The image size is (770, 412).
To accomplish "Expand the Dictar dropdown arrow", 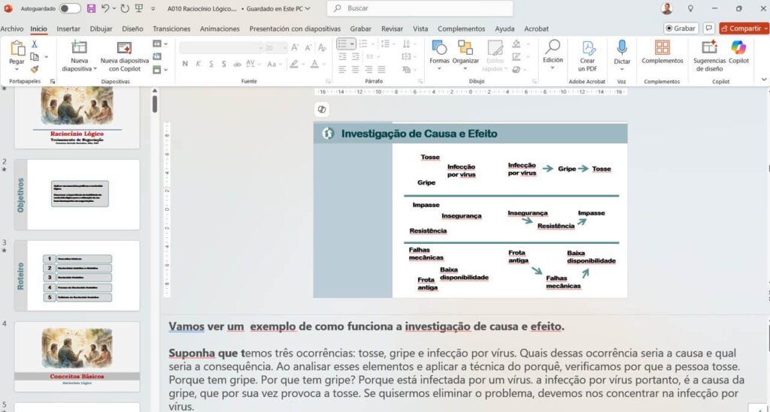I will pos(622,70).
